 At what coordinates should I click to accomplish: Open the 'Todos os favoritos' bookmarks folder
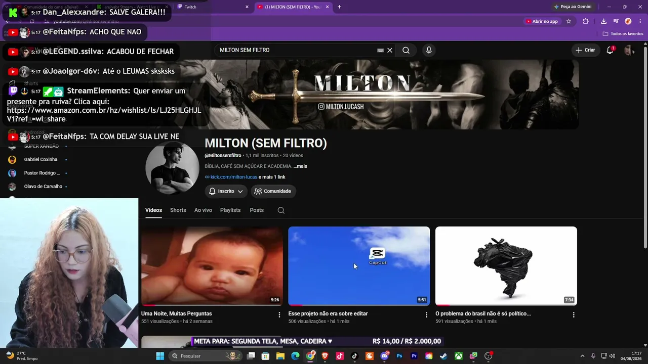coord(623,34)
